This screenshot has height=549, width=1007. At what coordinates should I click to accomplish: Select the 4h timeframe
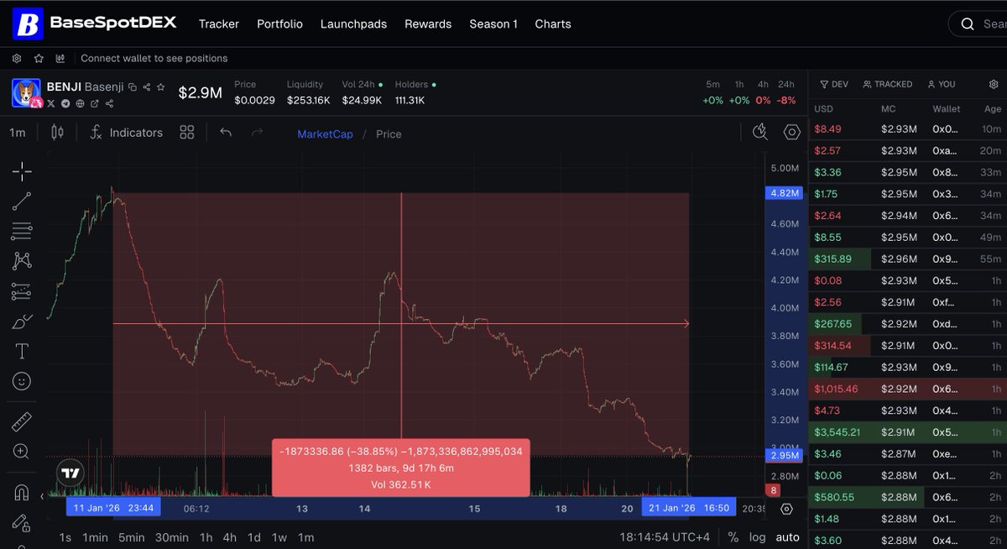coord(229,537)
